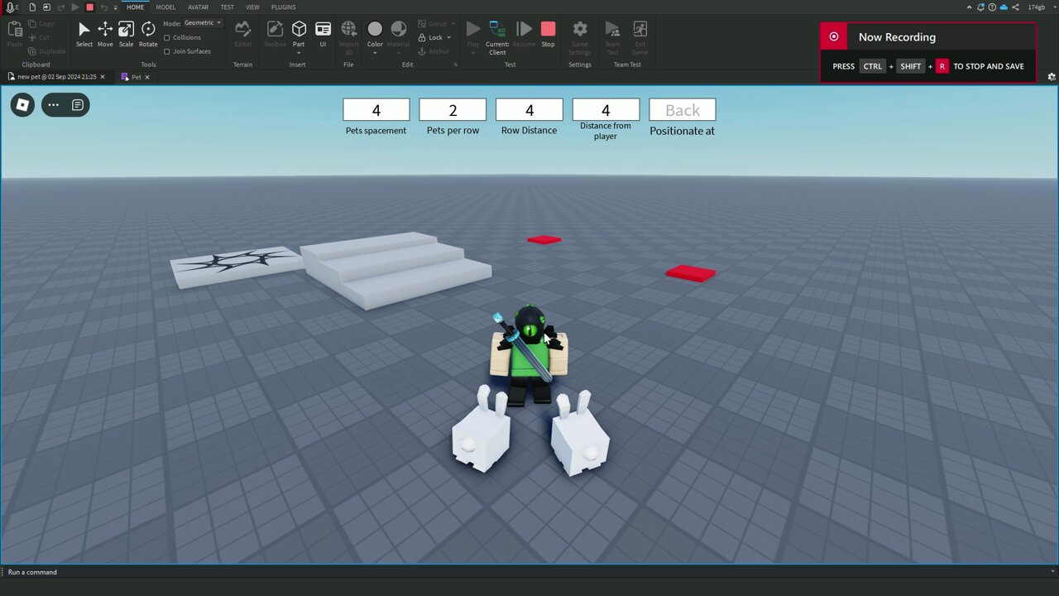Edit the Pets spacement field
The image size is (1059, 596).
[x=376, y=110]
